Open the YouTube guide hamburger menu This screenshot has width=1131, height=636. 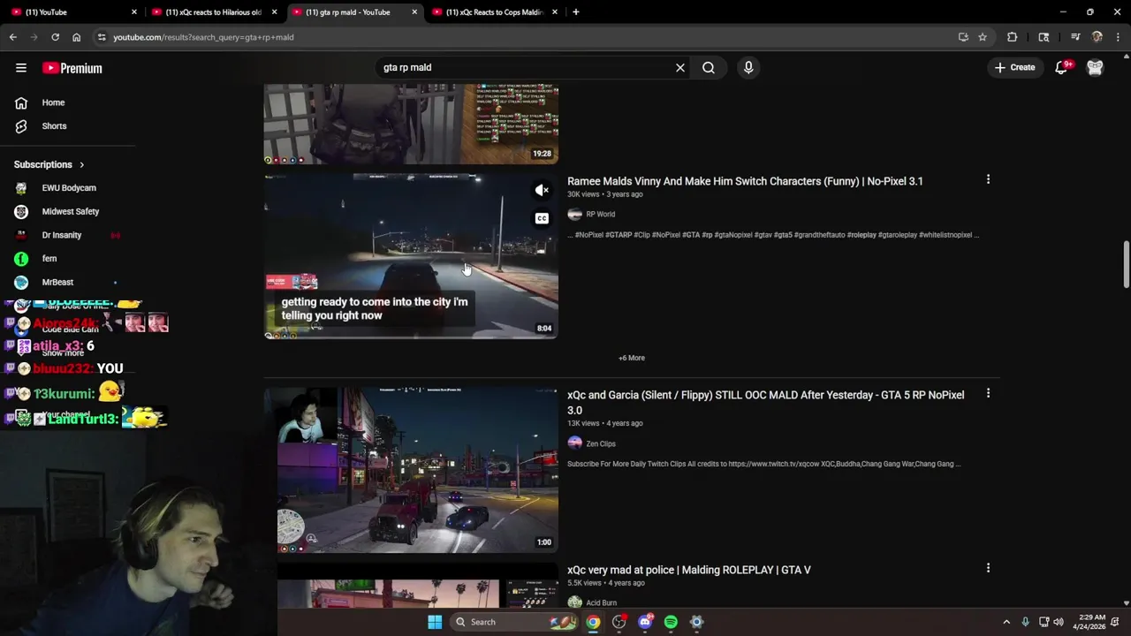[x=21, y=68]
